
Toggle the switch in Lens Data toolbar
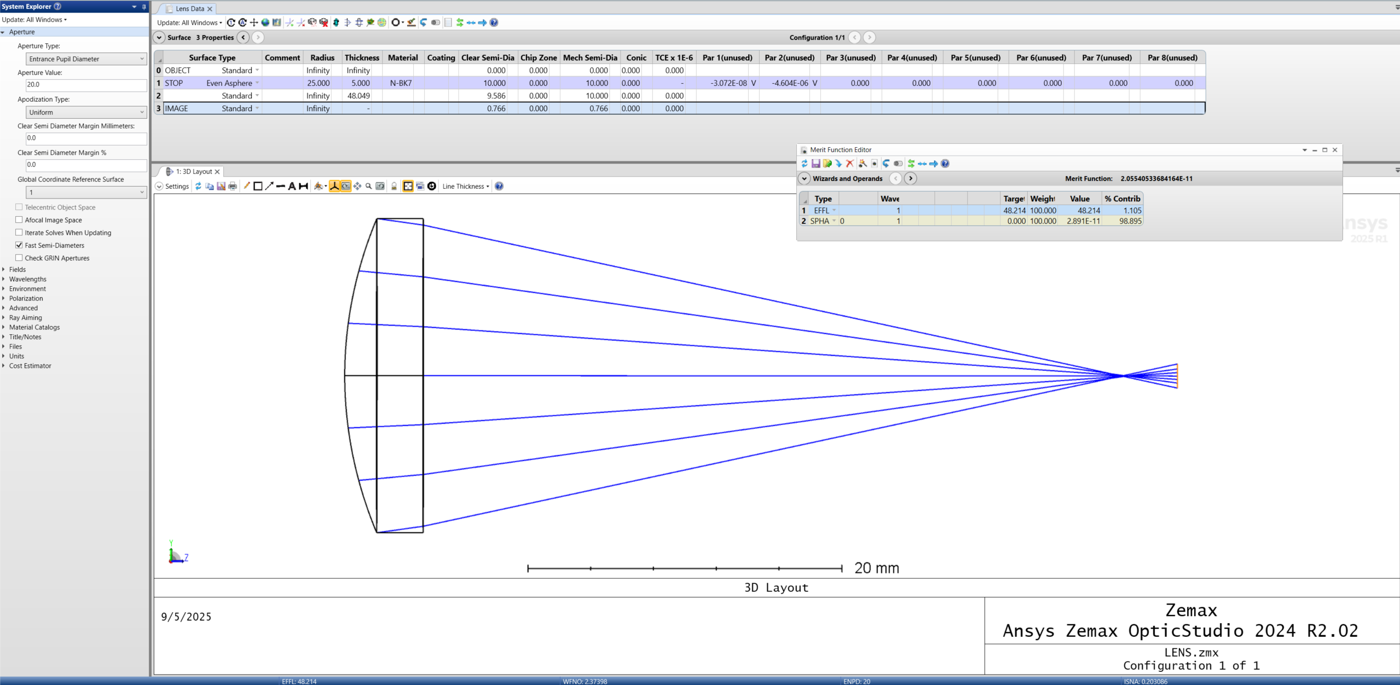(x=435, y=22)
